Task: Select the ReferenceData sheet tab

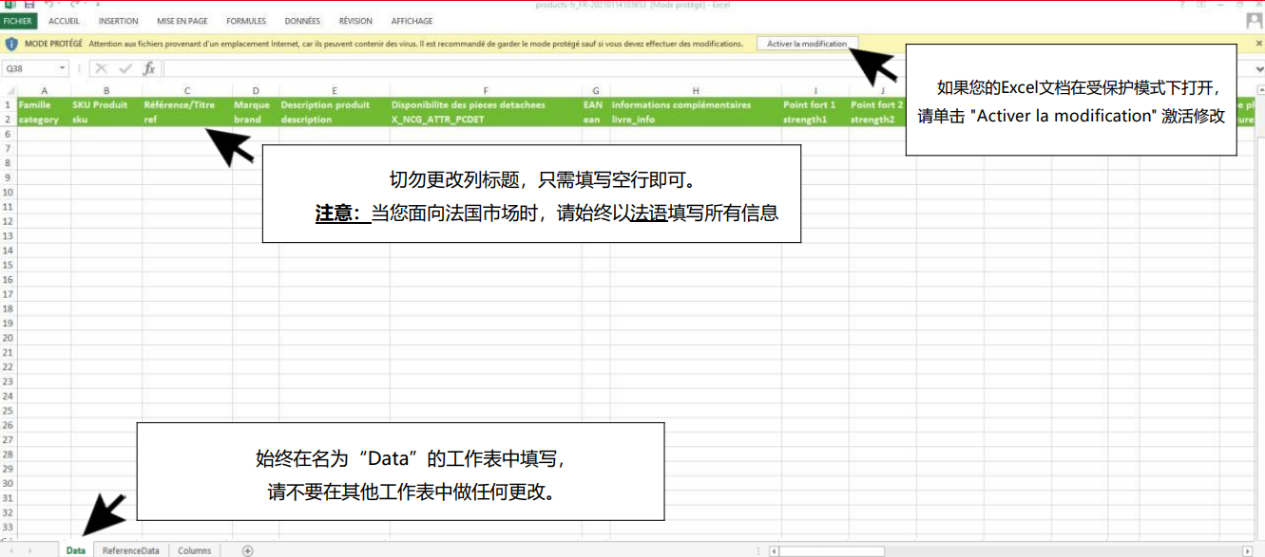Action: click(130, 550)
